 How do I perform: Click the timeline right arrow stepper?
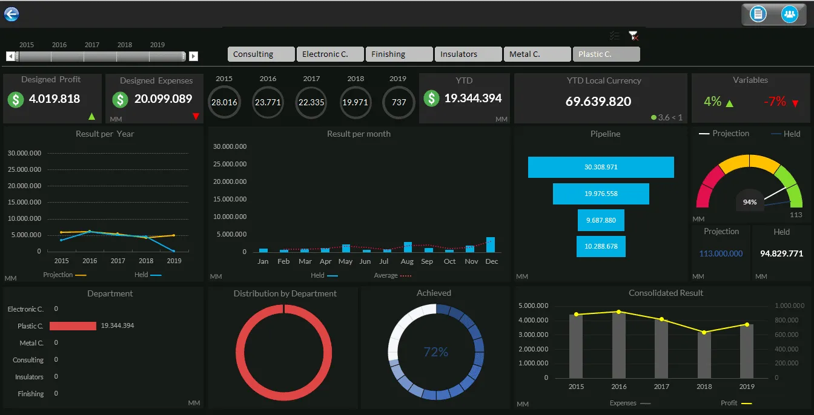pyautogui.click(x=193, y=56)
